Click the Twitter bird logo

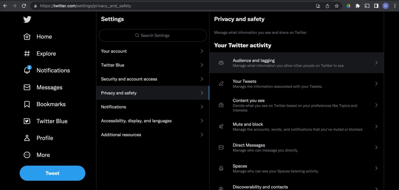[x=27, y=20]
